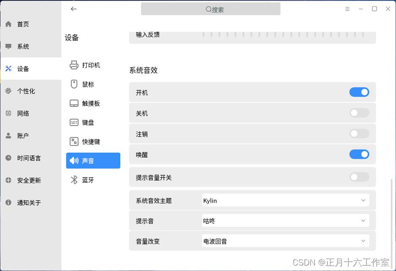Open the 提示音 咕咚 dropdown

(285, 221)
